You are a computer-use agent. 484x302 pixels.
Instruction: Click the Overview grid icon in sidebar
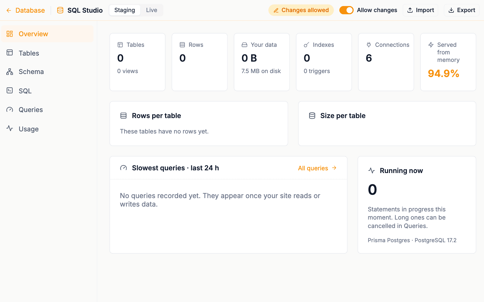(x=10, y=34)
